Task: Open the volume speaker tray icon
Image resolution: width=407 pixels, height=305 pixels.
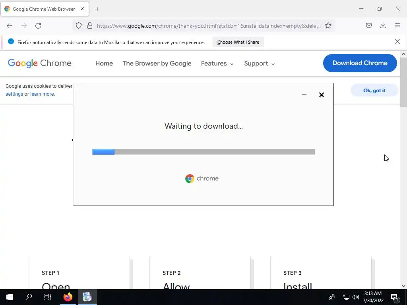Action: coord(356,297)
